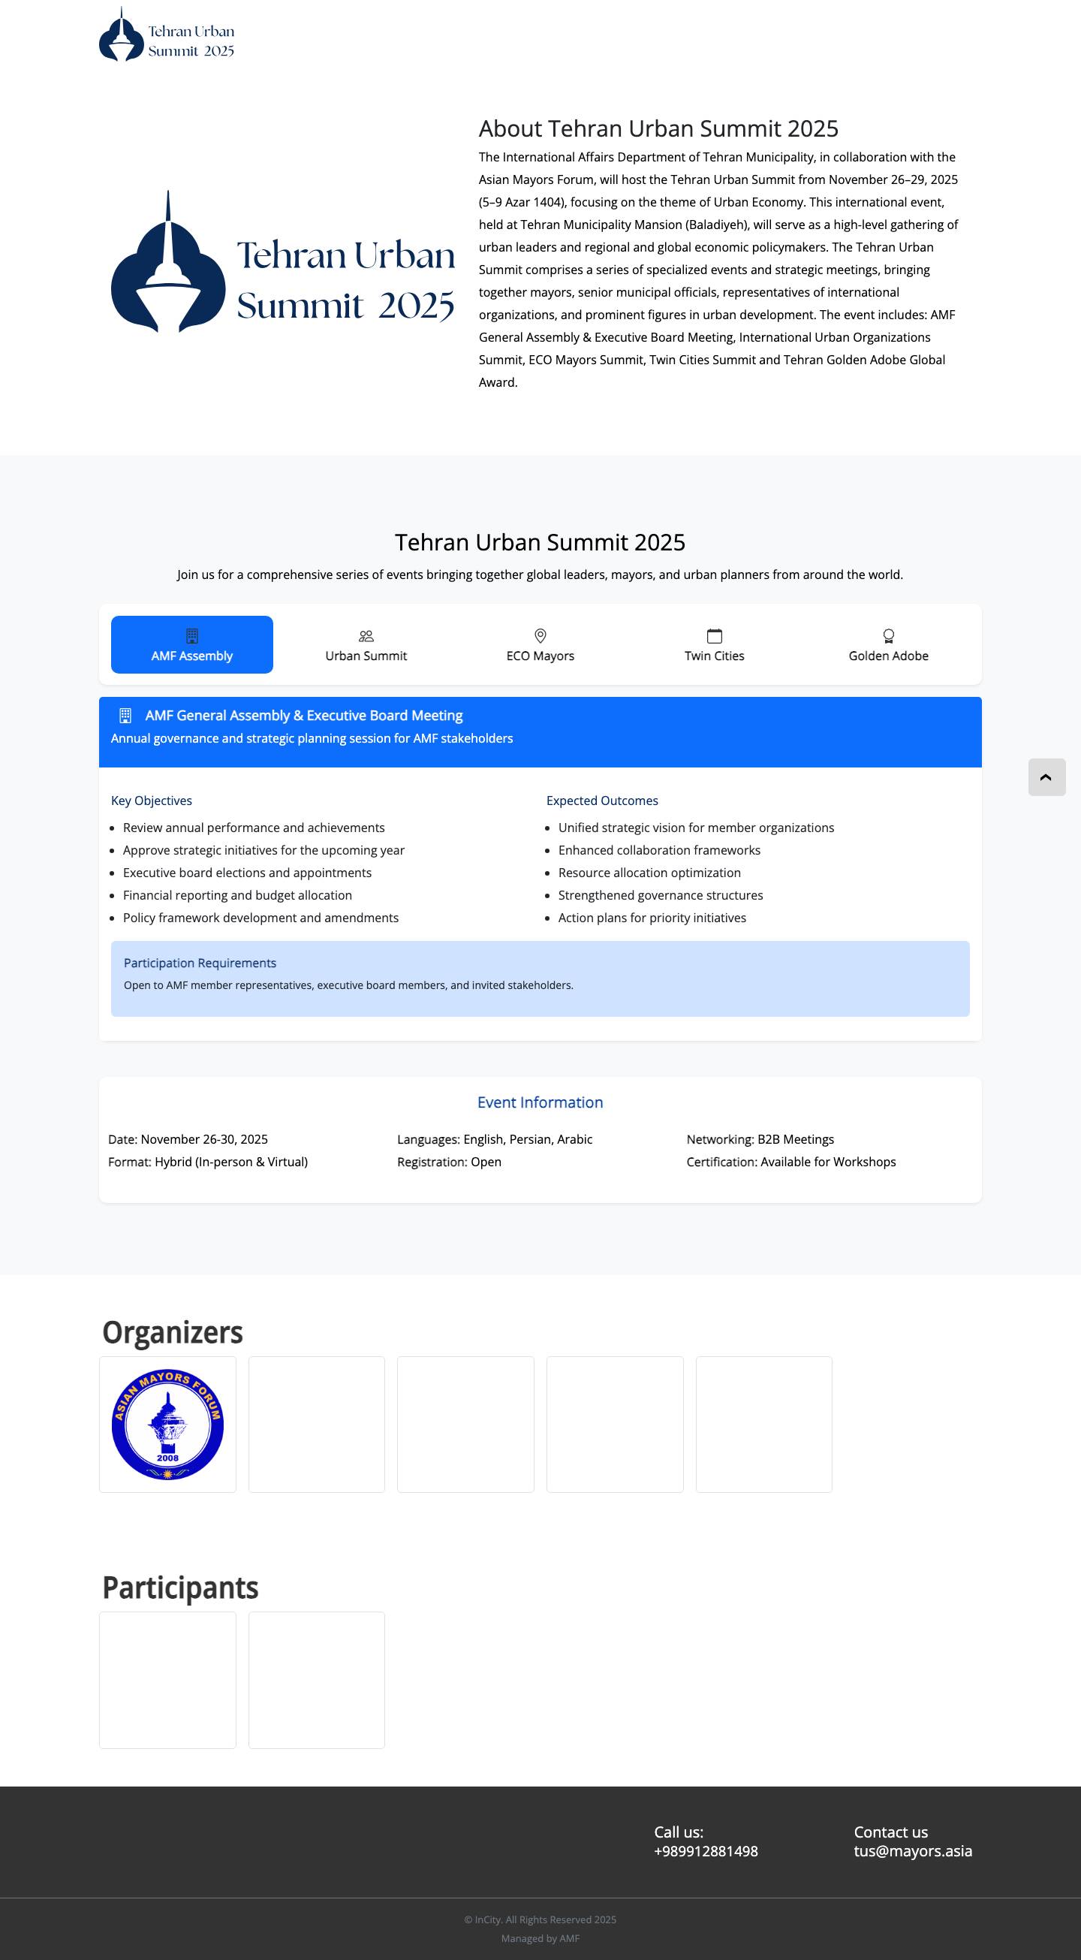Click the Annual governance and strategic planning subtitle
This screenshot has width=1081, height=1960.
click(x=312, y=738)
